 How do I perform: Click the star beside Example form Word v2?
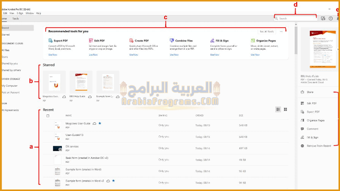(x=113, y=181)
